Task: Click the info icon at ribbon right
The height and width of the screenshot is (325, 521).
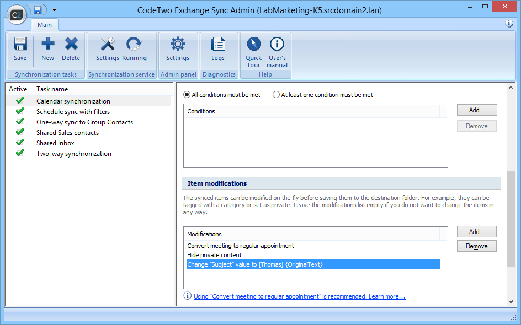Action: pyautogui.click(x=509, y=24)
